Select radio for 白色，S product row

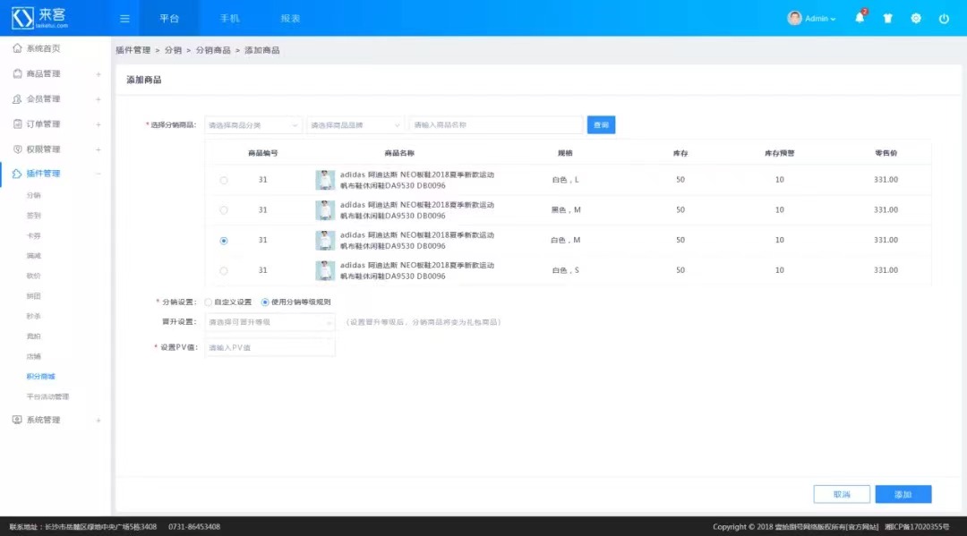click(x=224, y=270)
